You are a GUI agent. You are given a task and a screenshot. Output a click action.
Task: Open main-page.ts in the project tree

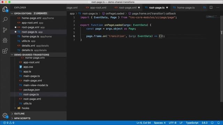[38, 76]
